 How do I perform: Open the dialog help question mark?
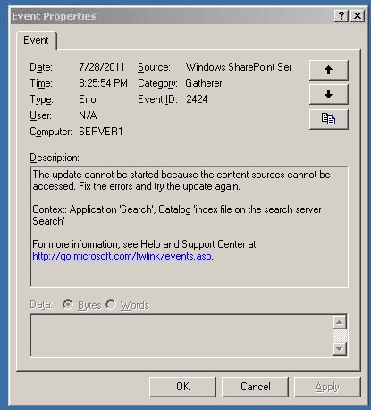click(341, 15)
